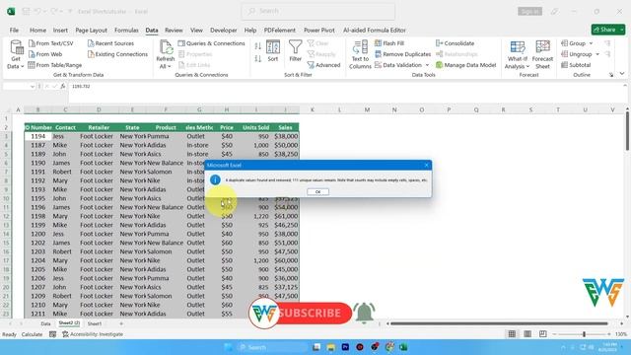The width and height of the screenshot is (631, 355).
Task: Open the Power Pivot tab
Action: coord(319,31)
